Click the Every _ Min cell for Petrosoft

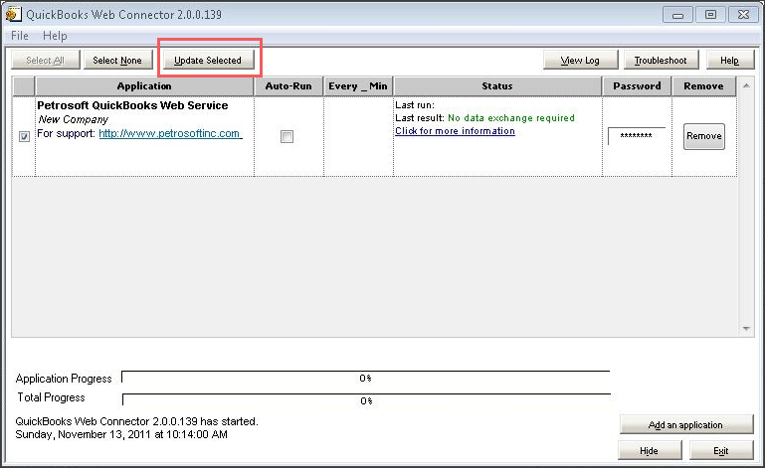click(x=358, y=136)
